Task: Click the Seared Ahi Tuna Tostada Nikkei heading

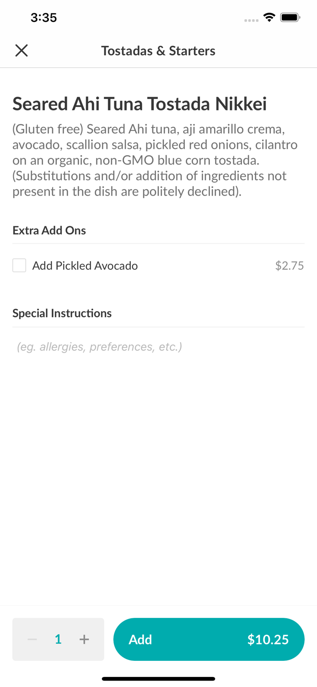Action: (x=140, y=104)
